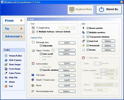Image resolution: width=124 pixels, height=100 pixels.
Task: Click the Mouse pointer arrow icon
Action: pos(83,28)
